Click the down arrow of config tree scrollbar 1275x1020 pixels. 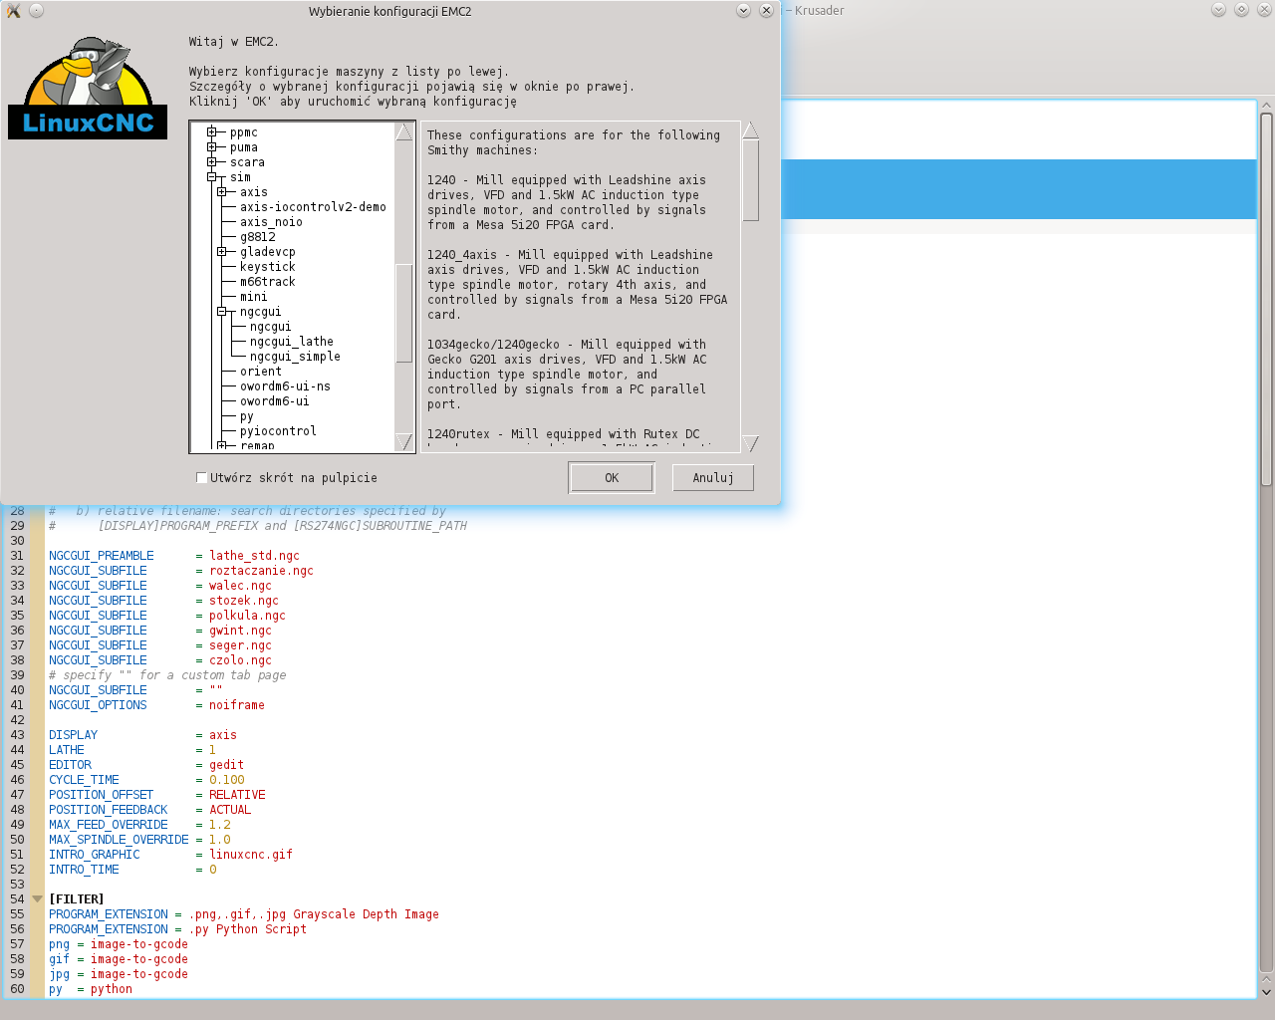(x=403, y=442)
